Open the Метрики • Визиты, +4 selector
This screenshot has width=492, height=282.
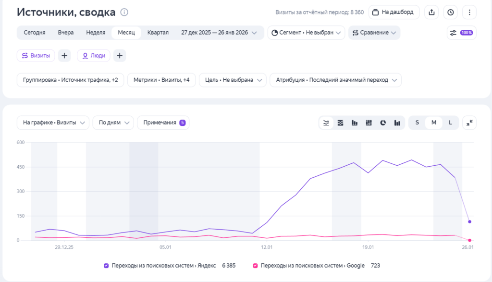(161, 80)
